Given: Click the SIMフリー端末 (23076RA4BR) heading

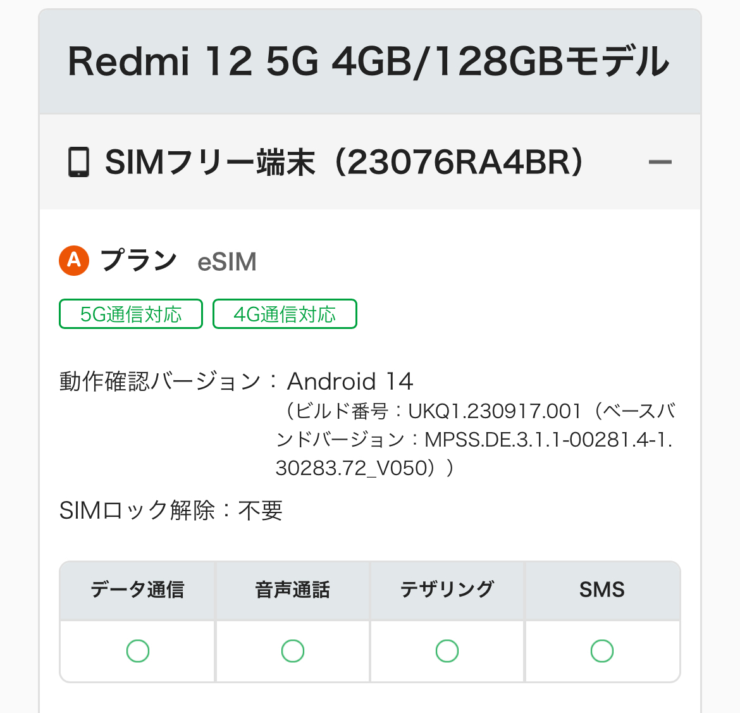Looking at the screenshot, I should tap(344, 163).
